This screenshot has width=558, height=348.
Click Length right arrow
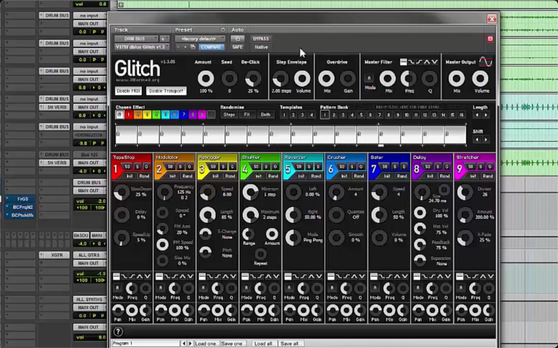(x=486, y=115)
